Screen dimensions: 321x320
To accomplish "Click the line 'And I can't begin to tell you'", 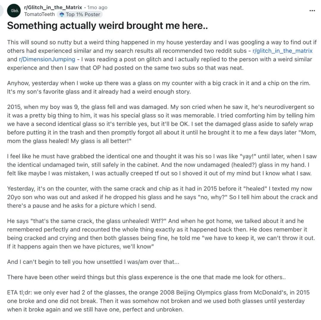I will (x=93, y=262).
